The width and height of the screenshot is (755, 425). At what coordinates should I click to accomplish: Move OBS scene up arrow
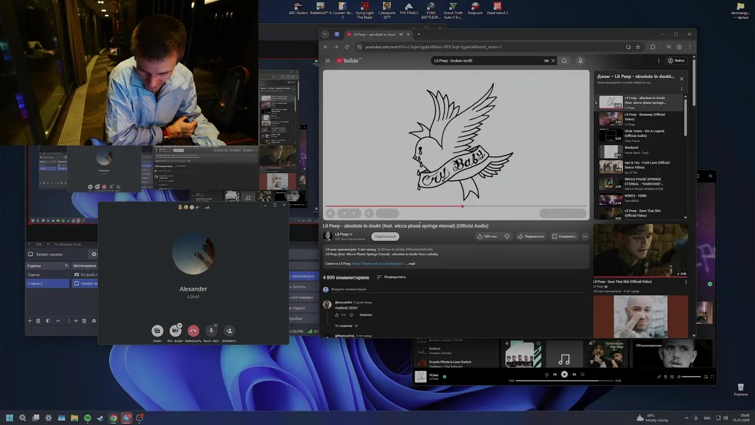click(x=58, y=321)
